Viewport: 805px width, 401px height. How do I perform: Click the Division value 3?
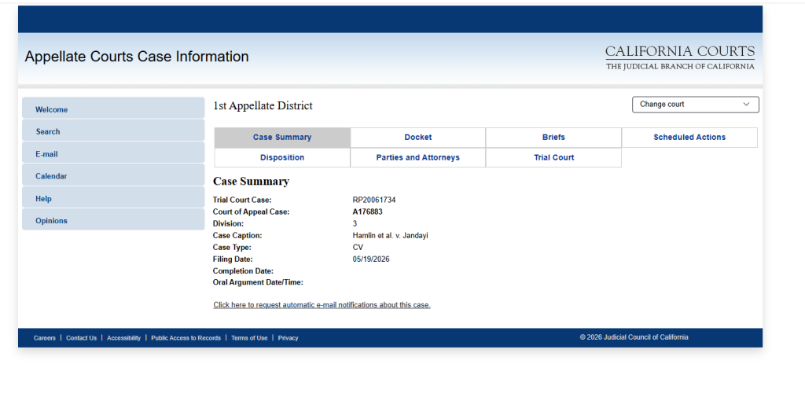355,223
